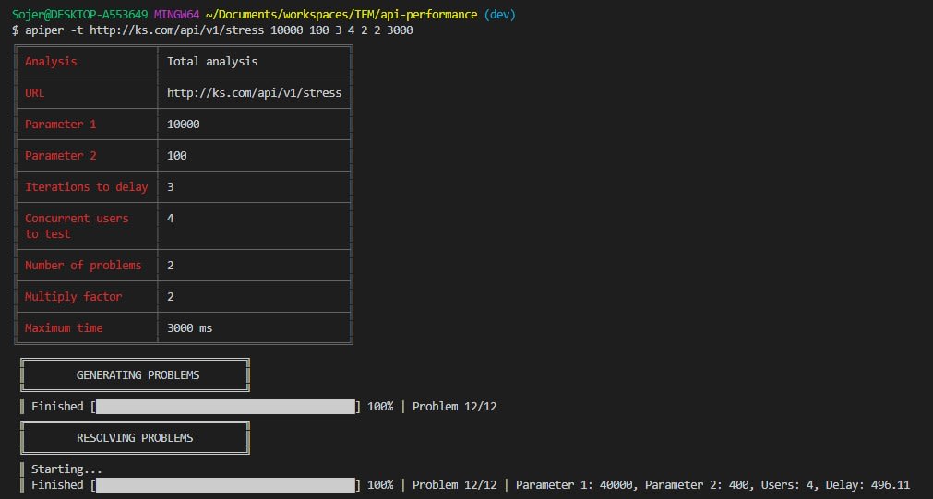
Task: Click the generating-problems progress bar below the GENERATING banner
Action: pyautogui.click(x=225, y=407)
